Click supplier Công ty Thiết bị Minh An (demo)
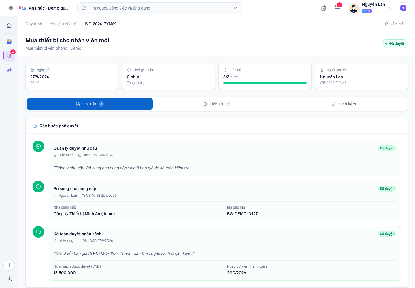415x288 pixels. [x=84, y=214]
